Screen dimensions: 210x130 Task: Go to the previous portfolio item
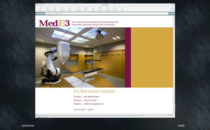(27, 125)
